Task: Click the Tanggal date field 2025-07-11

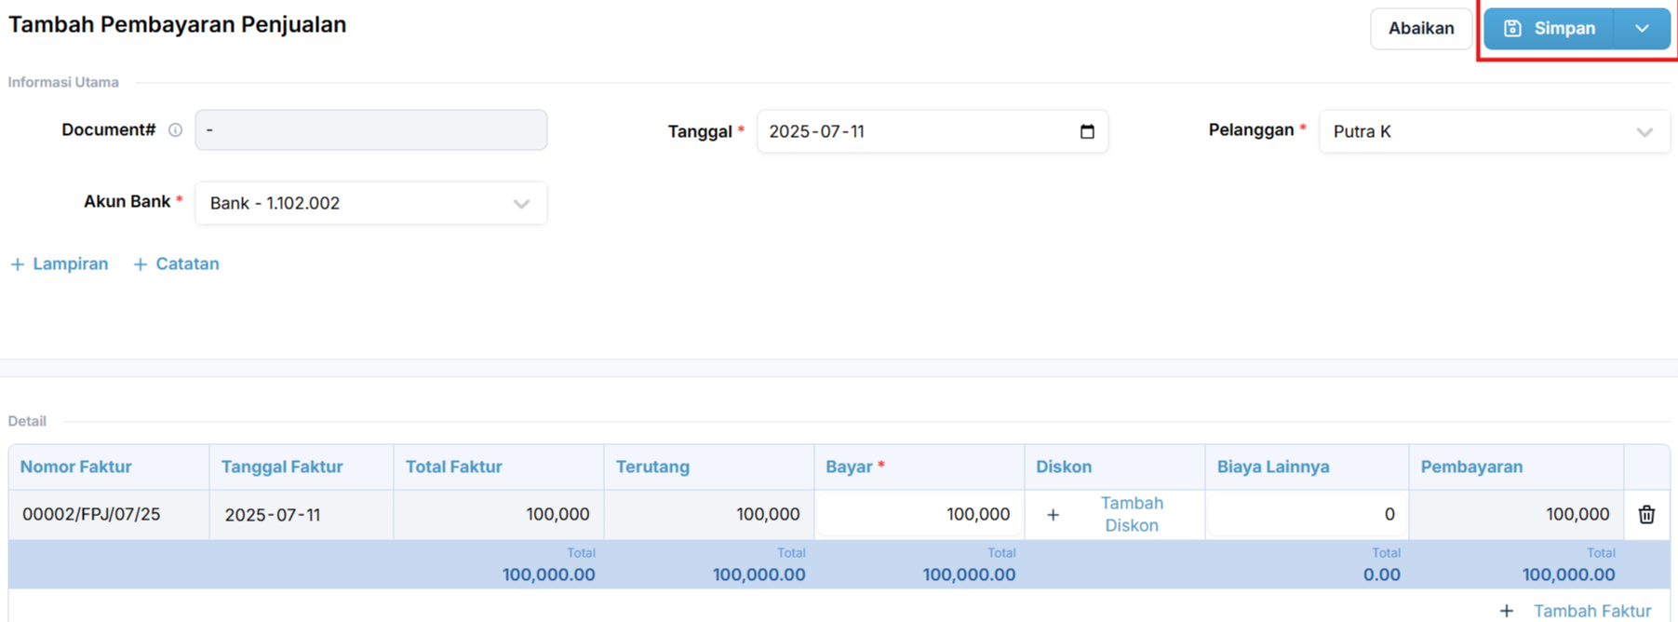Action: (x=933, y=131)
